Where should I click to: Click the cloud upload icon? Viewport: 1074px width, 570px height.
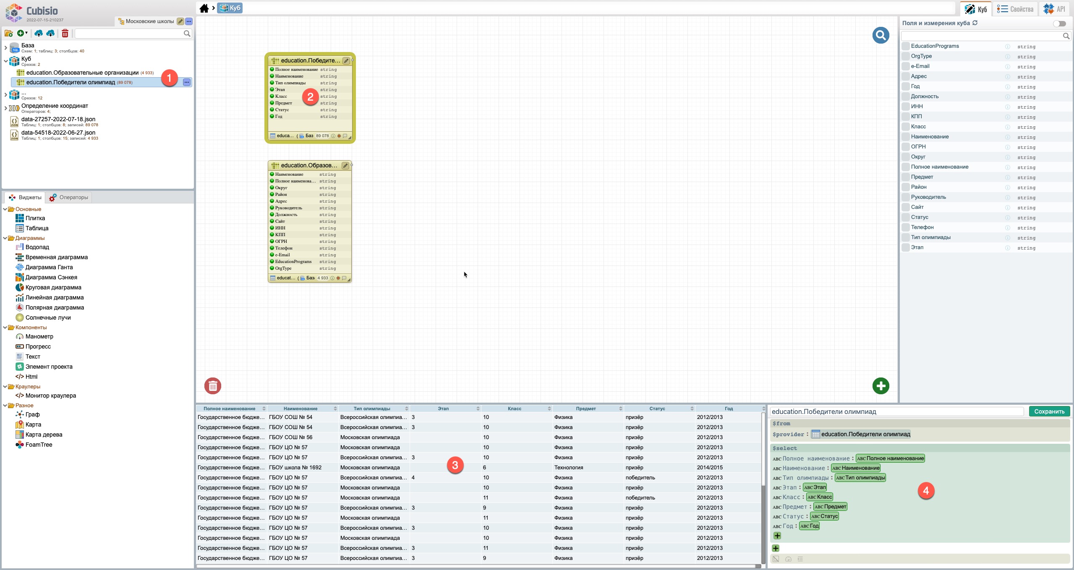click(39, 33)
